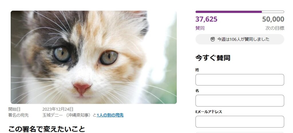Focus the 名 (first name) input field
Viewport: 293px width, 133px height.
click(239, 101)
